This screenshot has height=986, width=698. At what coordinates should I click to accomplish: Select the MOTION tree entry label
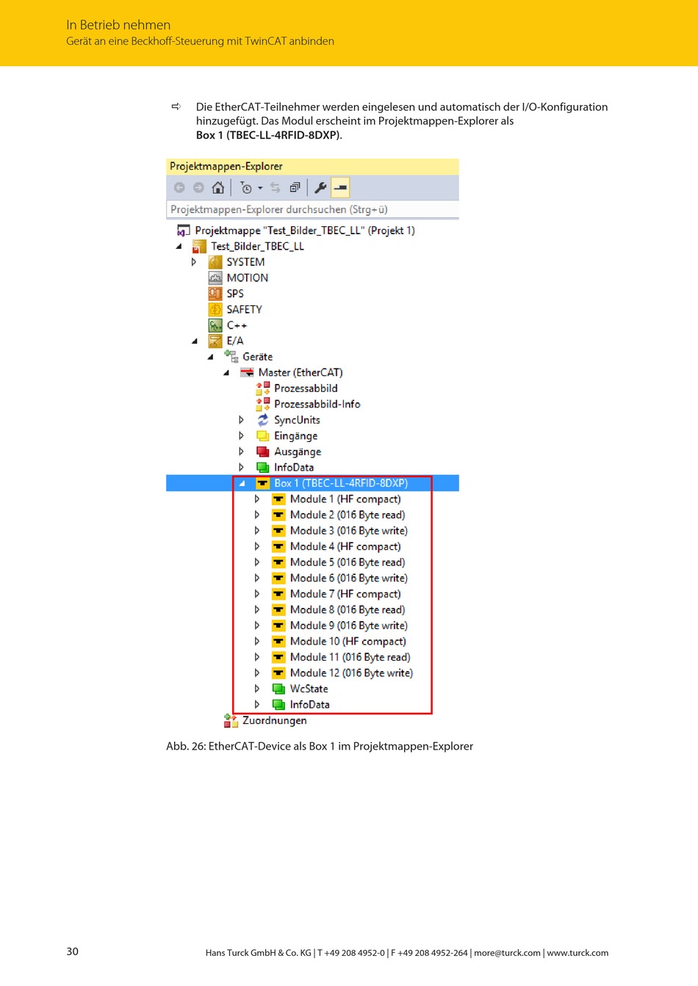[248, 278]
